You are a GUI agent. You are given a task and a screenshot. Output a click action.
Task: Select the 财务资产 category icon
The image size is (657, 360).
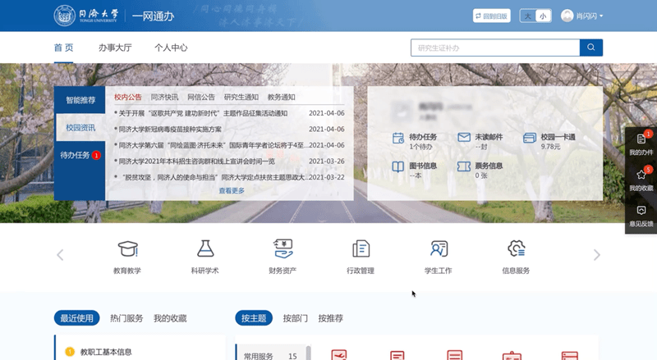(283, 249)
